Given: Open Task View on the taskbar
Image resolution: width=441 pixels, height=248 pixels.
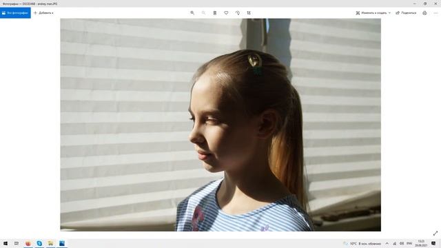Looking at the screenshot, I should tap(17, 243).
